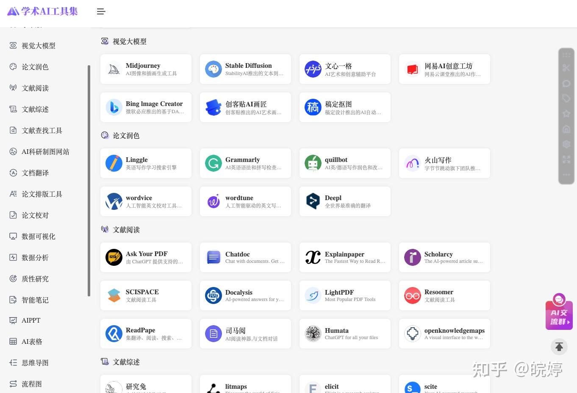Open wordvice tool card
Screen dimensions: 577x393
pyautogui.click(x=146, y=201)
